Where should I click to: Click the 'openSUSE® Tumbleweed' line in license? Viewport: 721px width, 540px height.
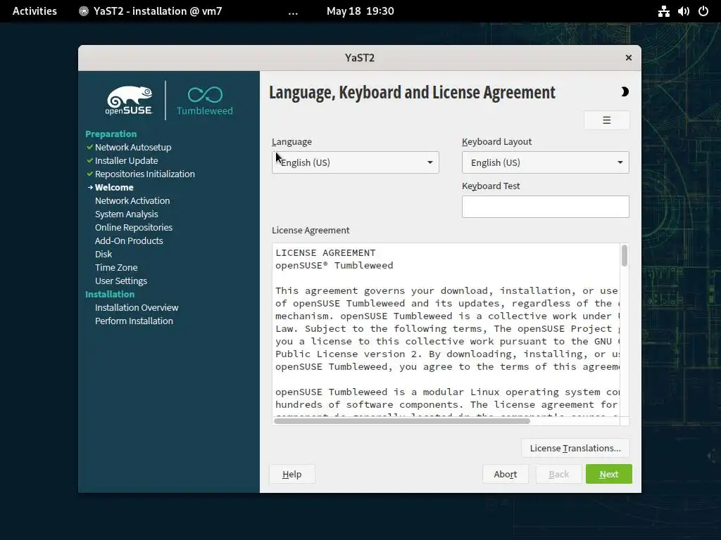coord(334,265)
